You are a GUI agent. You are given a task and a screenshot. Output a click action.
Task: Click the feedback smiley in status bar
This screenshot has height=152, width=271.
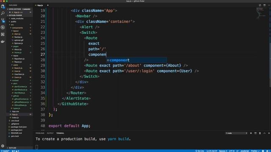(263, 151)
